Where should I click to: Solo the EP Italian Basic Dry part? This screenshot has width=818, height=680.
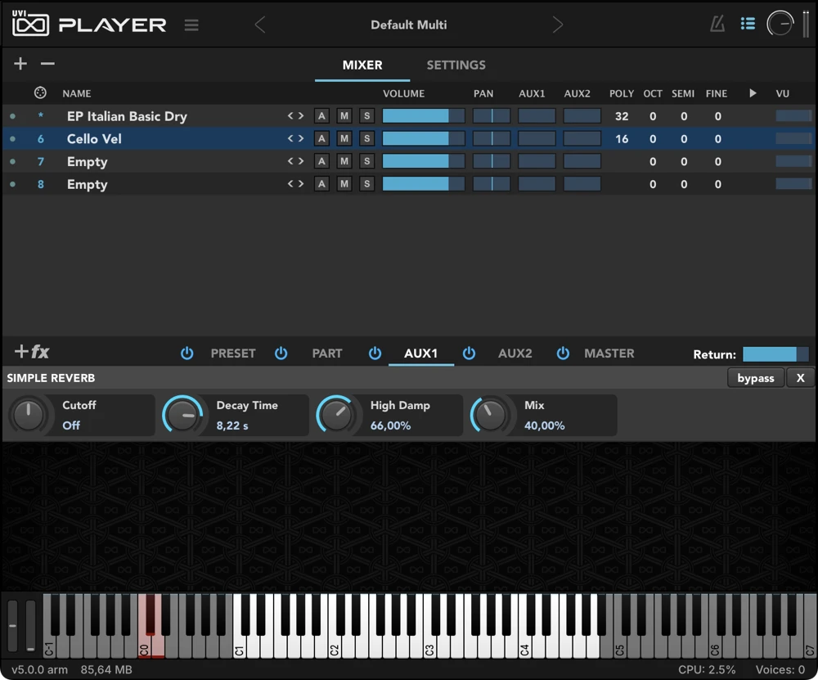(x=366, y=116)
